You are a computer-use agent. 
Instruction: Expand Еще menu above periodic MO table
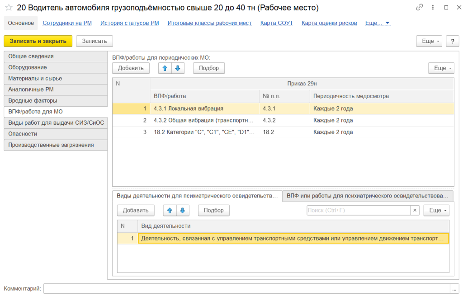441,68
